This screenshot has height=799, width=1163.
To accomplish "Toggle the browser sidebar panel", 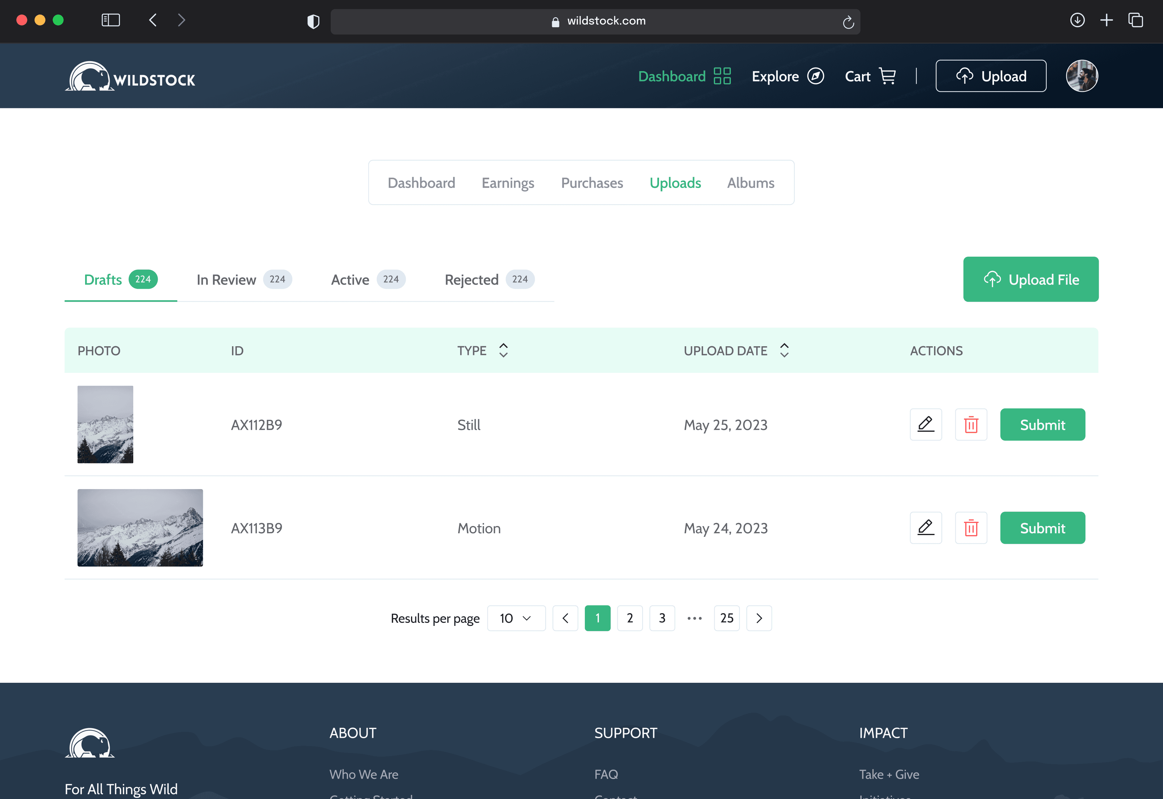I will coord(111,20).
